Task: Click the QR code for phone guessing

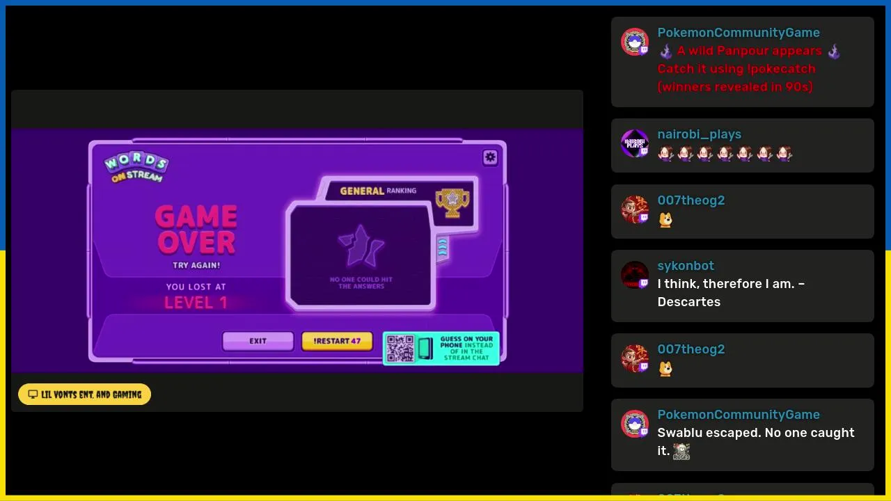Action: pos(400,349)
